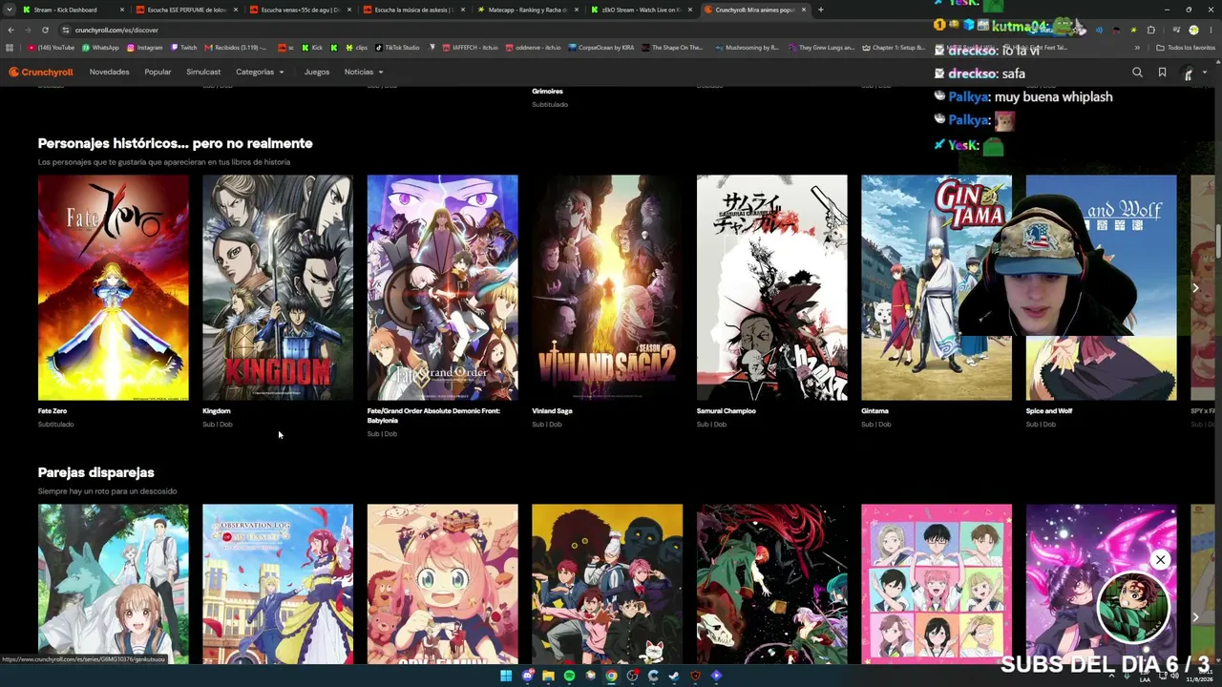Image resolution: width=1222 pixels, height=687 pixels.
Task: Open the Fate/Grand Order Babylonia poster
Action: [443, 287]
